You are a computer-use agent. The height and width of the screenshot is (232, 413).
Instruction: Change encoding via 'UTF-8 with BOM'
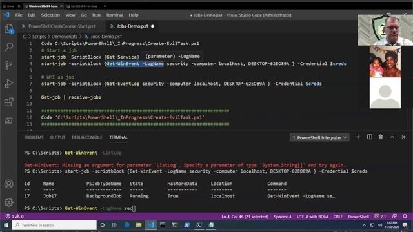[312, 217]
